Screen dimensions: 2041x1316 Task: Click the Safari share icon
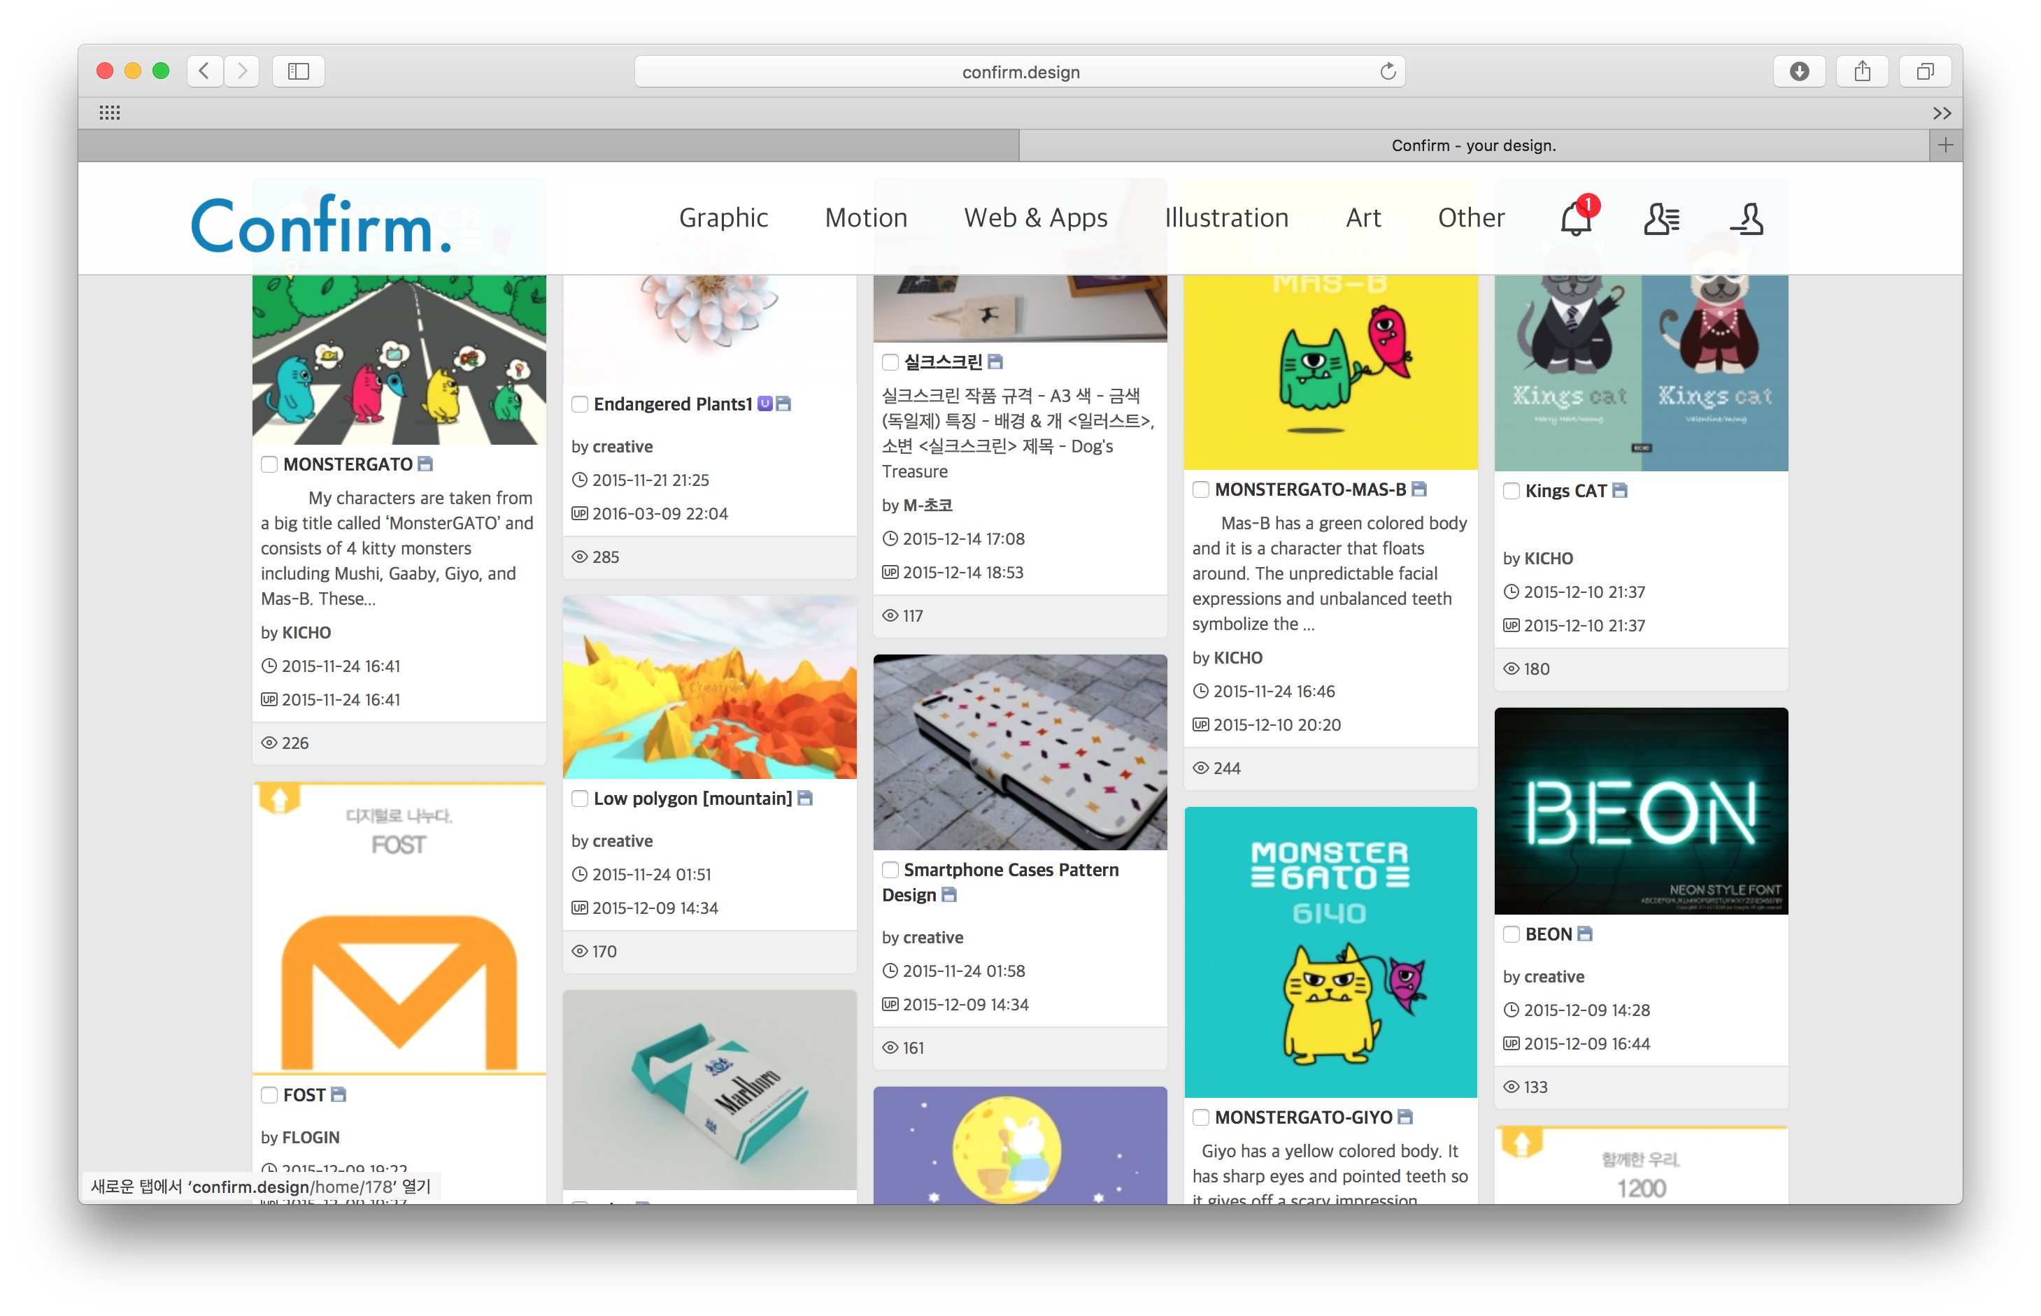point(1861,72)
